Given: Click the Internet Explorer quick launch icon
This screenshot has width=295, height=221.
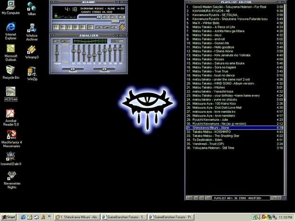Looking at the screenshot, I should pos(23,217).
